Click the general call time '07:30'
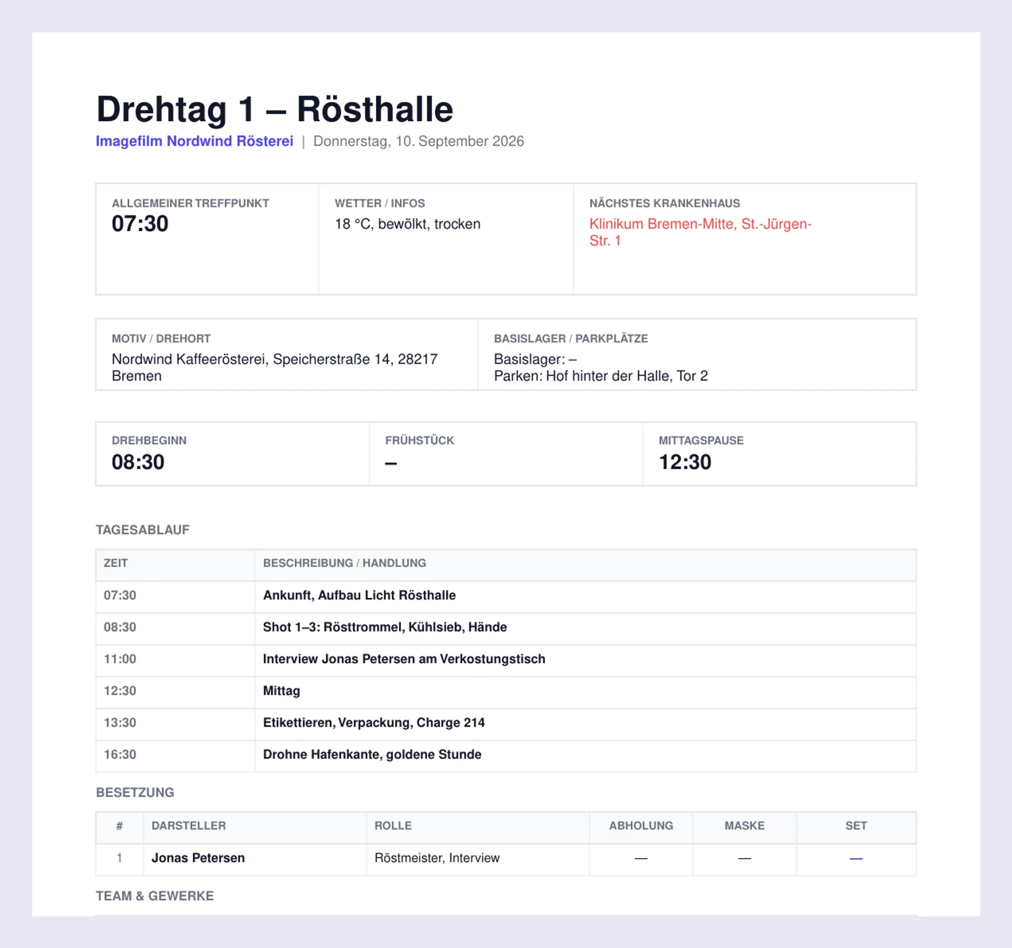Image resolution: width=1012 pixels, height=948 pixels. click(140, 224)
